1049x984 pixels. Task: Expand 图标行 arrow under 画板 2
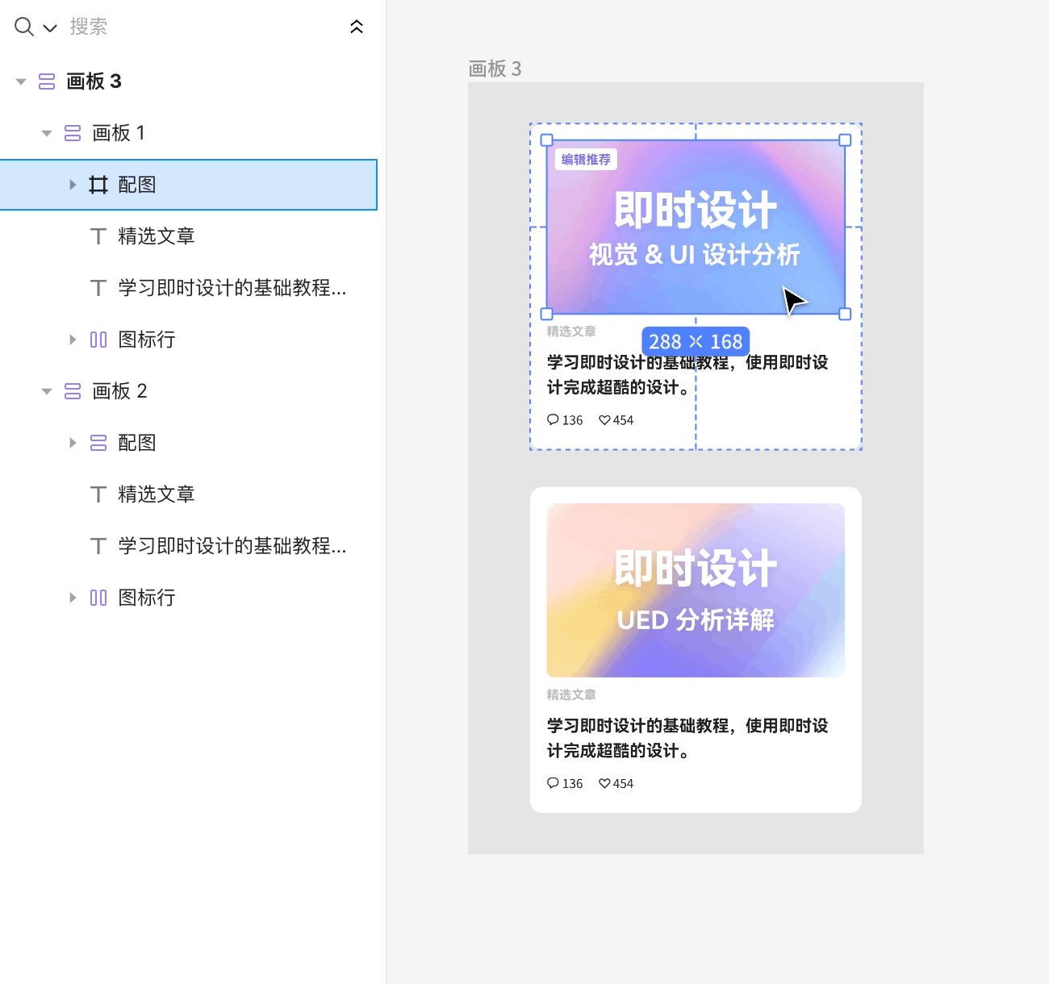coord(73,598)
